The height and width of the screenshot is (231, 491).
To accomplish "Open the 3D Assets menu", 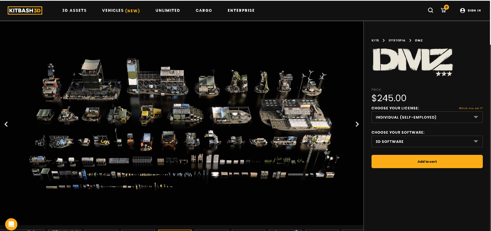I will (x=74, y=10).
